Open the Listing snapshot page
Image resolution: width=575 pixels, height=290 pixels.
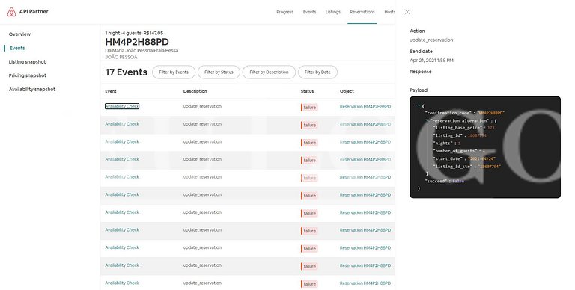tap(28, 61)
